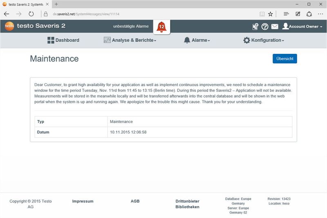Open browser more actions ellipsis
327x218 pixels.
[320, 14]
